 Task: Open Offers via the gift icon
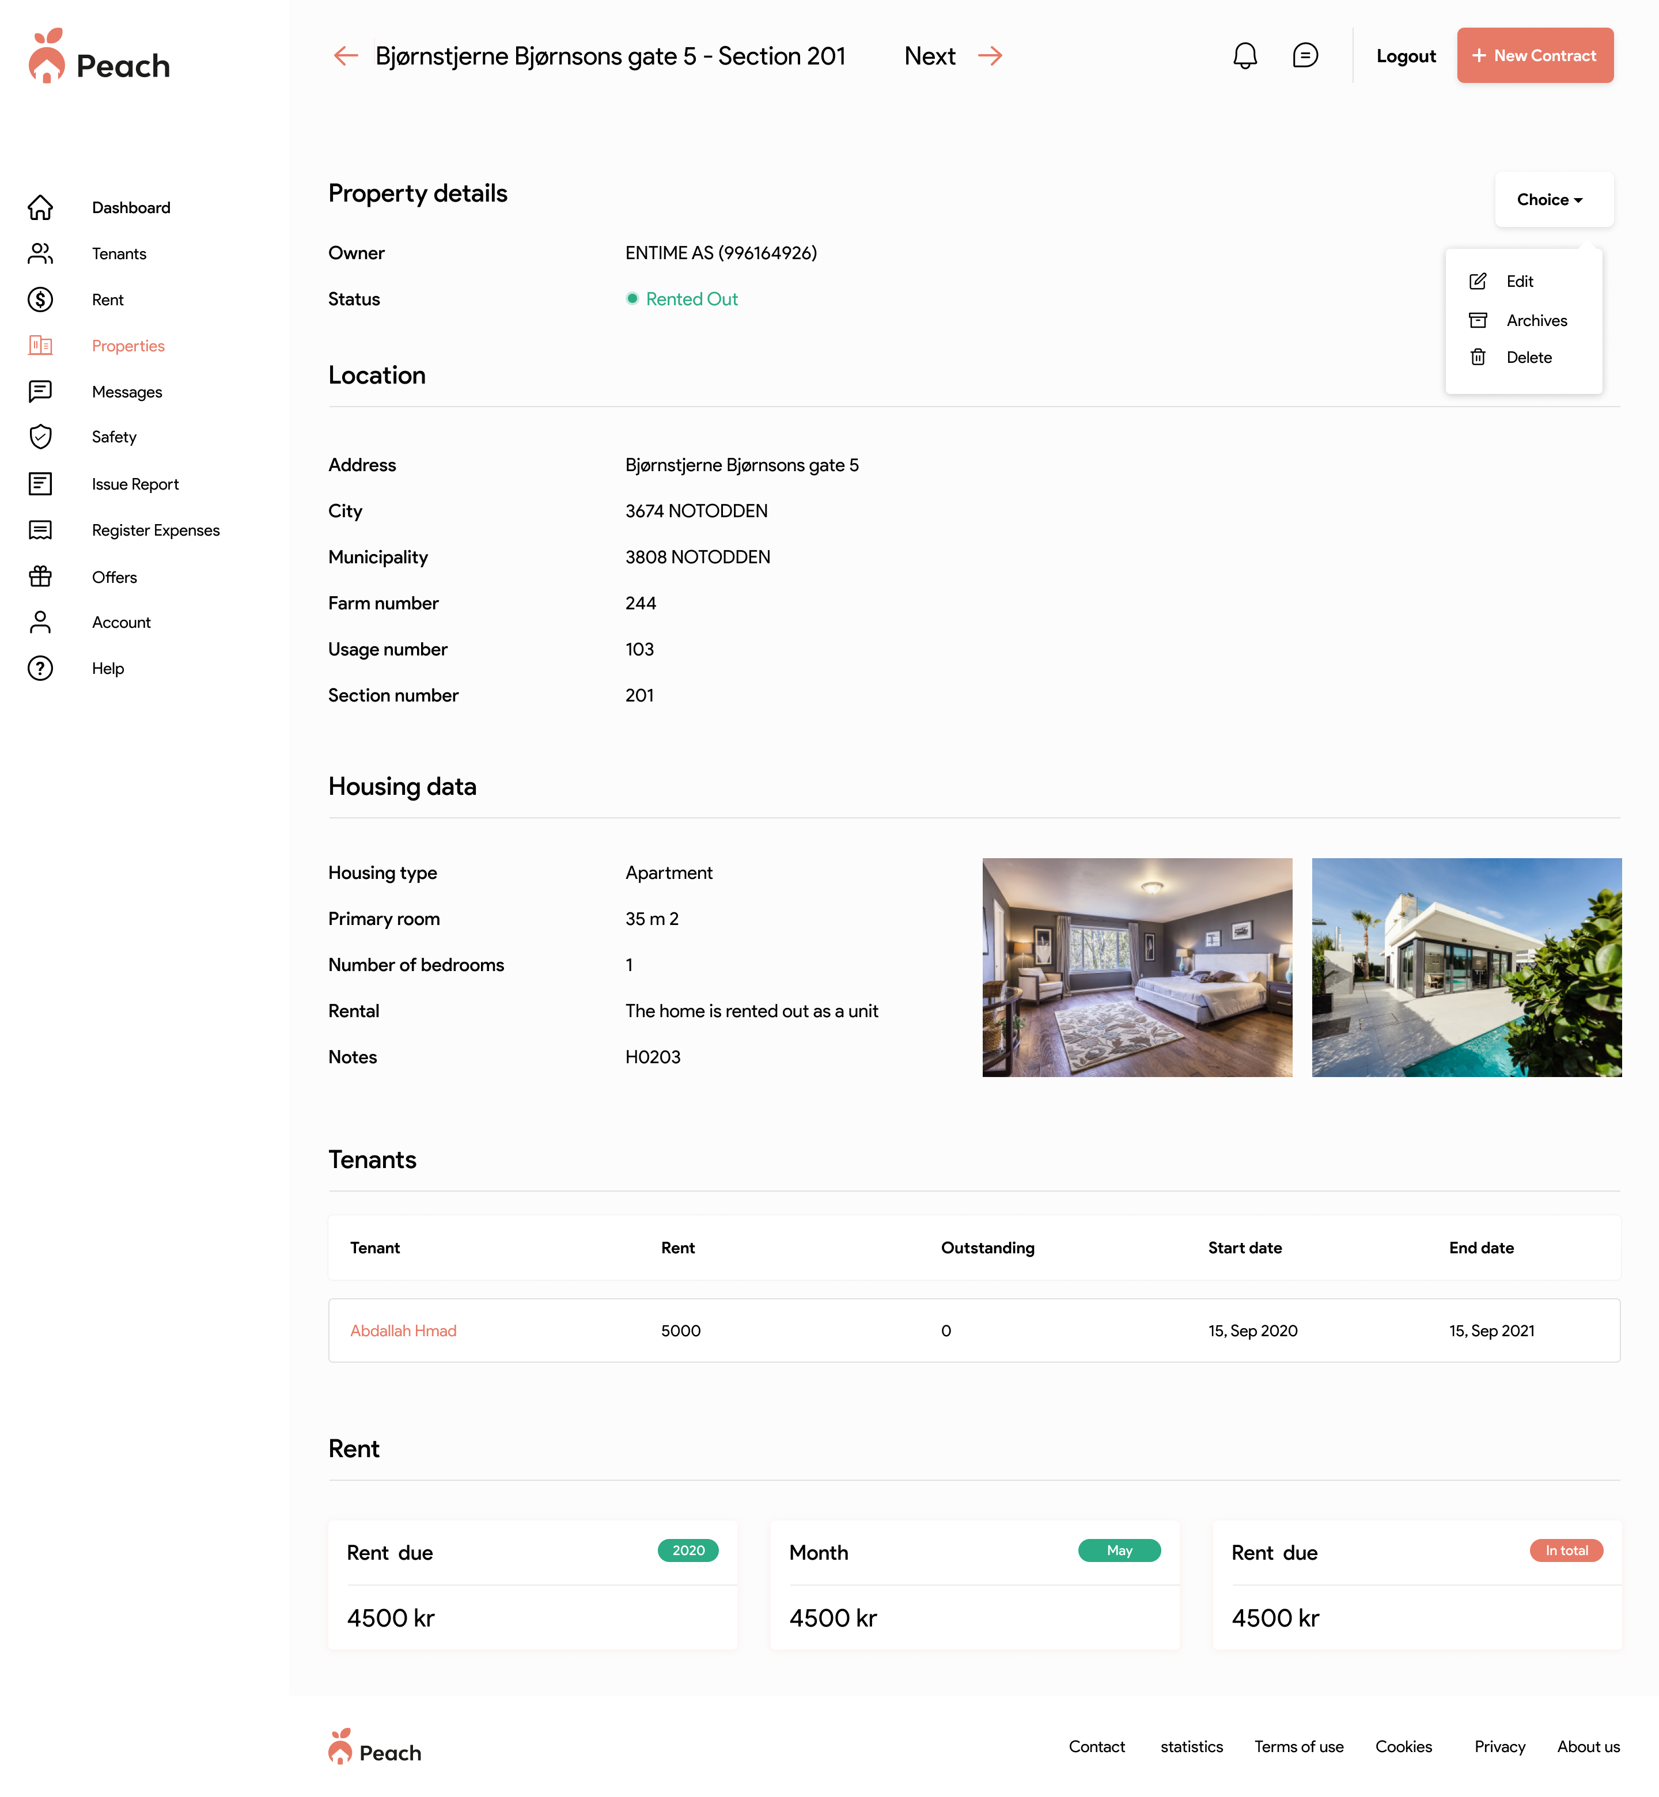pos(40,577)
